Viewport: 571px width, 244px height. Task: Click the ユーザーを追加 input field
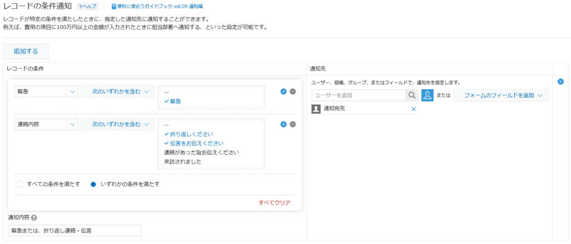[358, 95]
